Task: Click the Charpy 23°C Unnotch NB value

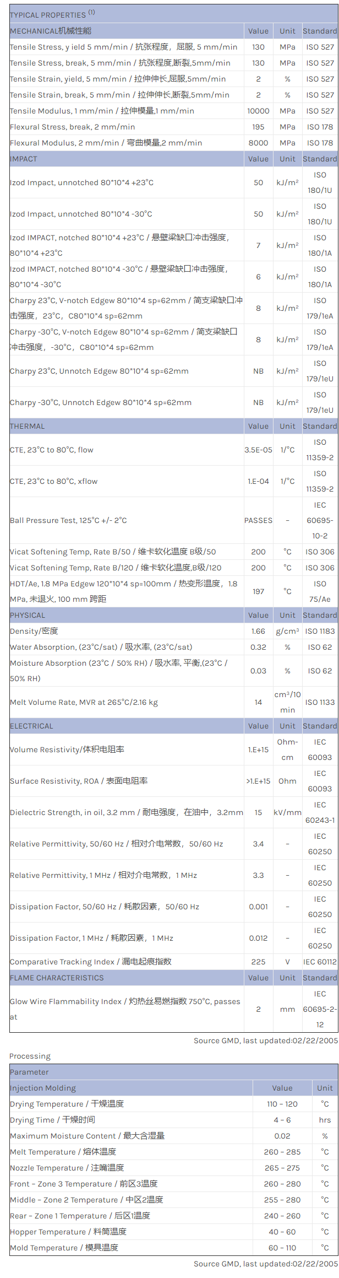Action: (x=258, y=371)
